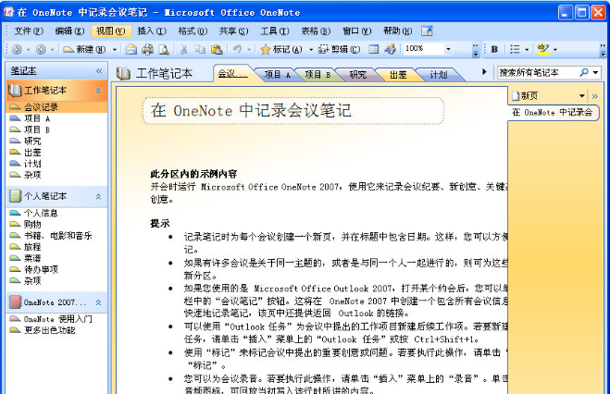Click the Print toolbar icon
This screenshot has height=394, width=610.
click(148, 49)
